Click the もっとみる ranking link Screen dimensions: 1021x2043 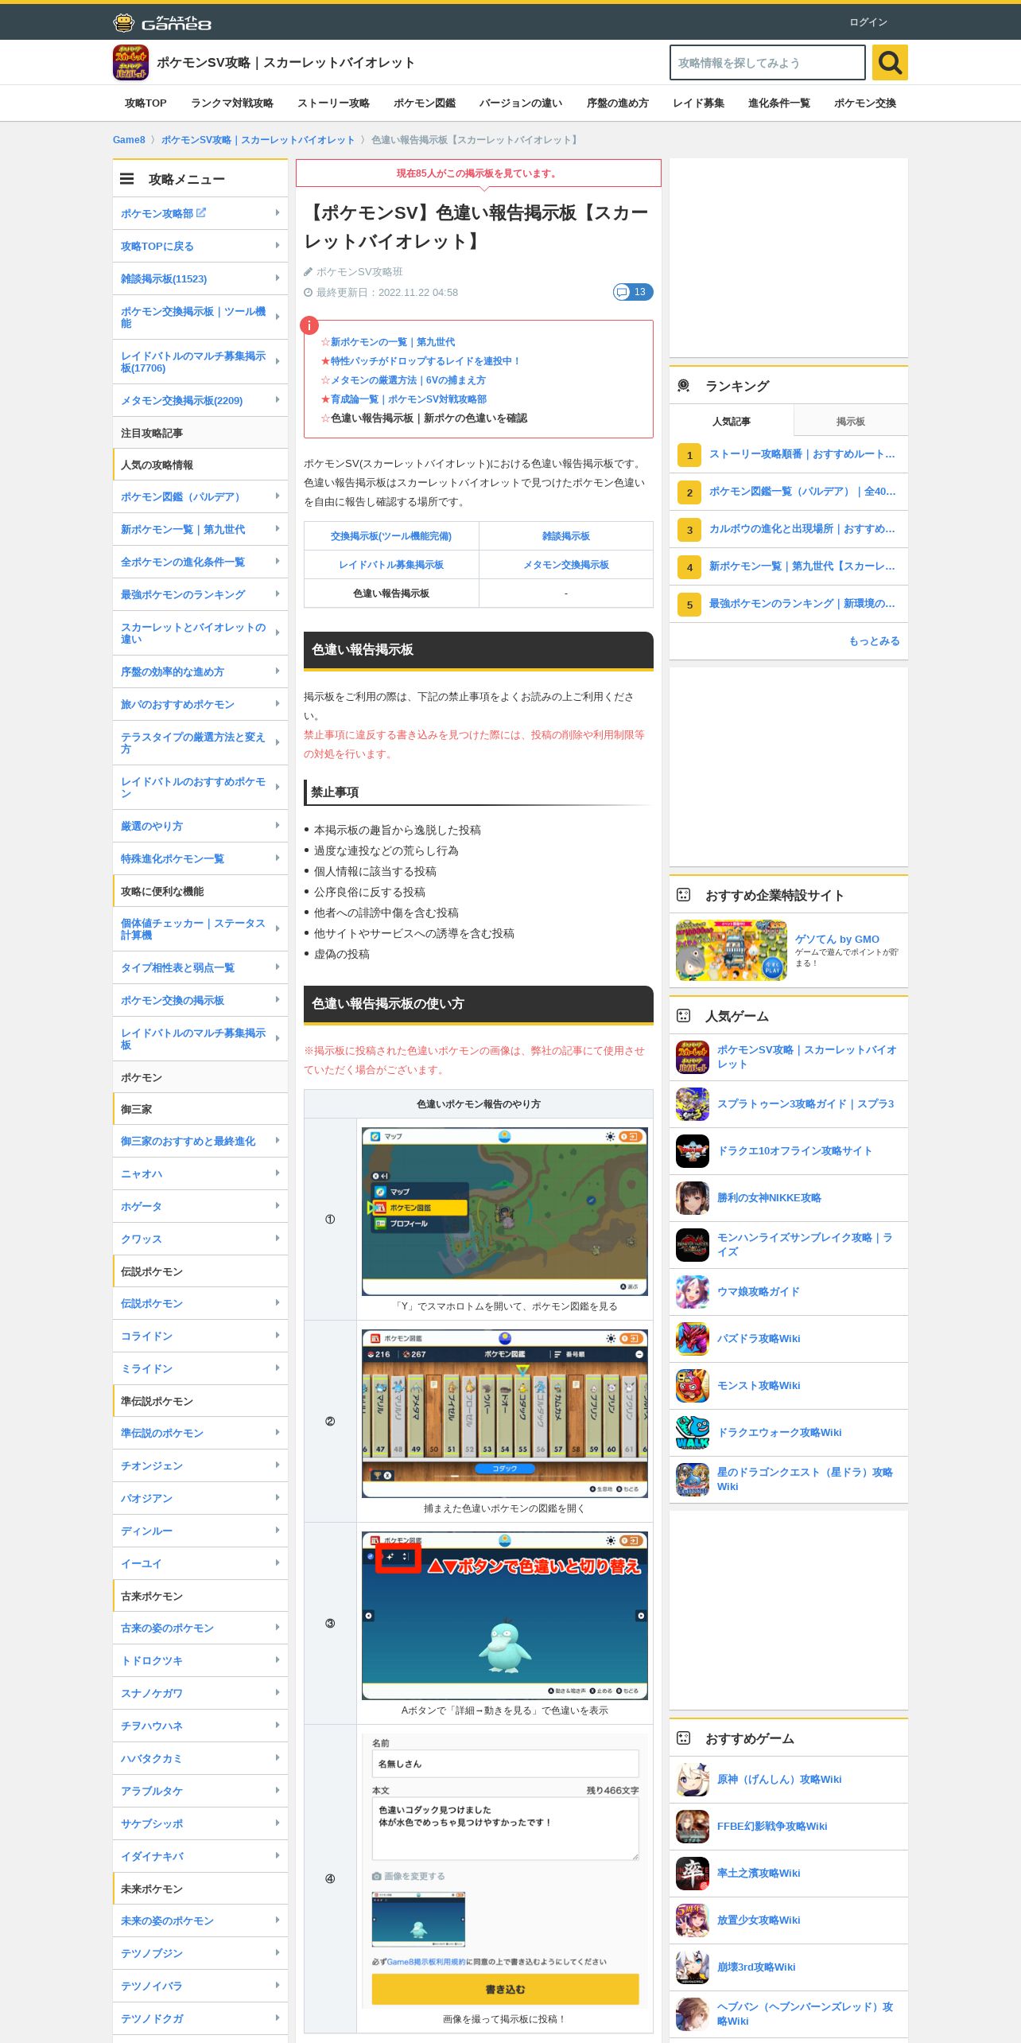coord(875,641)
